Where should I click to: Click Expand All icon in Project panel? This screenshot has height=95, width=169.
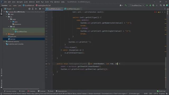[33, 9]
